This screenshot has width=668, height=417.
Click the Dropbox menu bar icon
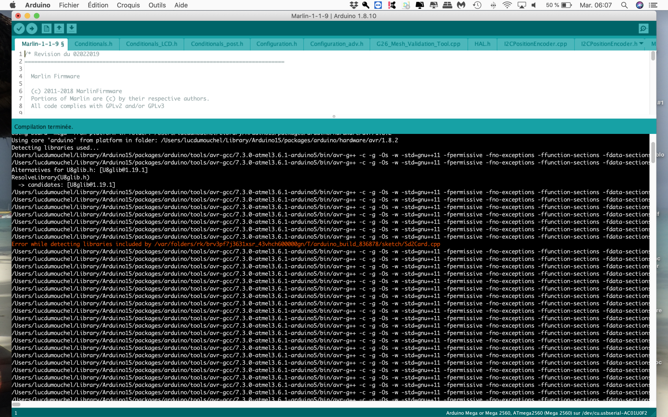pyautogui.click(x=354, y=5)
